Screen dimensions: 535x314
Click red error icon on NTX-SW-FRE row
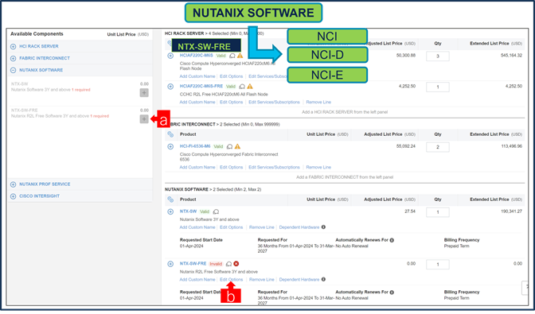(236, 264)
